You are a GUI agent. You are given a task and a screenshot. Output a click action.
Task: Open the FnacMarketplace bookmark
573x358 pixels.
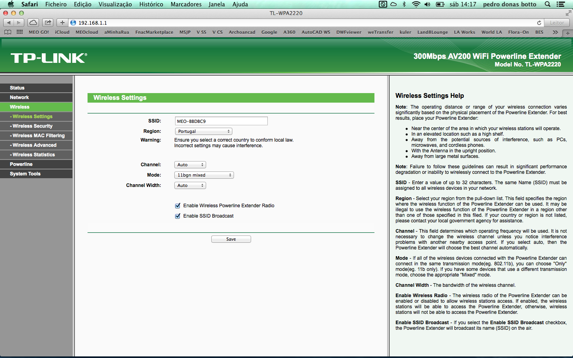pos(154,32)
